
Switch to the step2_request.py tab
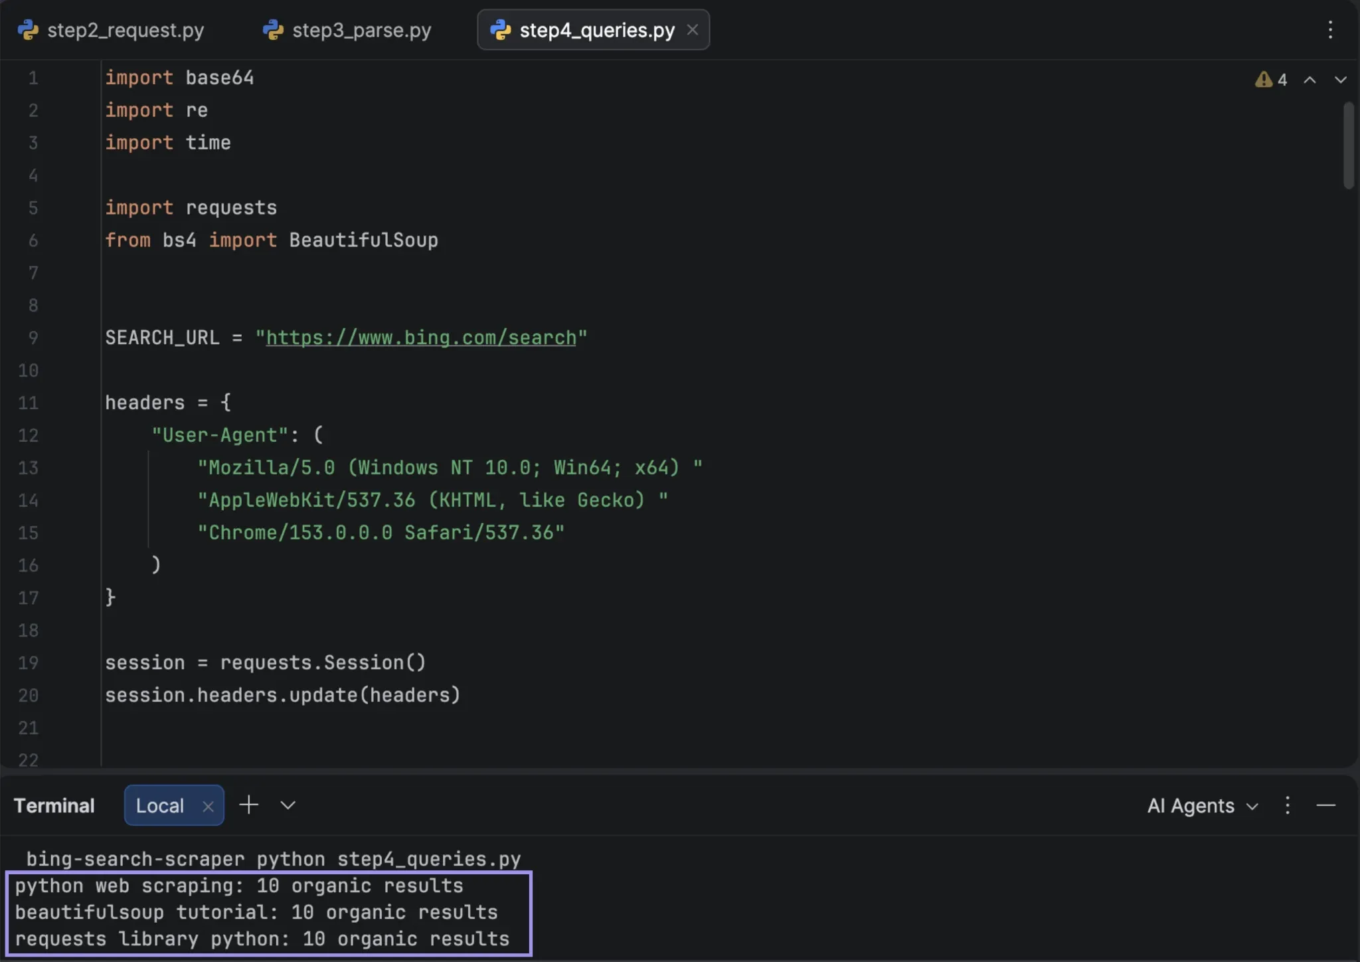pyautogui.click(x=112, y=30)
